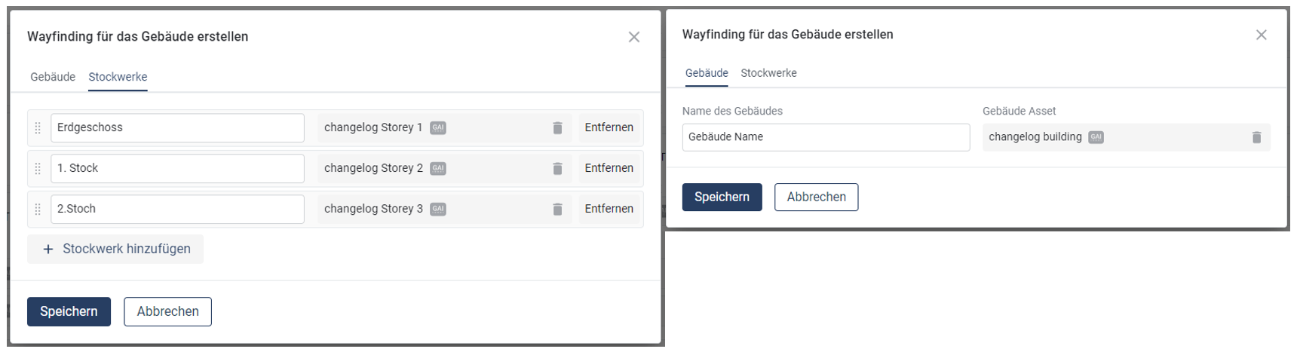The height and width of the screenshot is (352, 1297).
Task: Click drag handle of Erdgeschoss row
Action: [38, 128]
